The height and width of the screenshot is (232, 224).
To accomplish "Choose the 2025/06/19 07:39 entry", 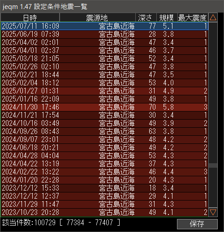I will tap(105, 34).
